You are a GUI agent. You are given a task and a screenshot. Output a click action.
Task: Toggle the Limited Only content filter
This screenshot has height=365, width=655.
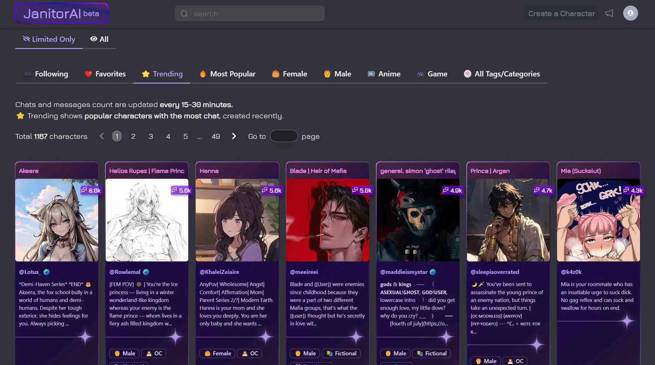[49, 39]
